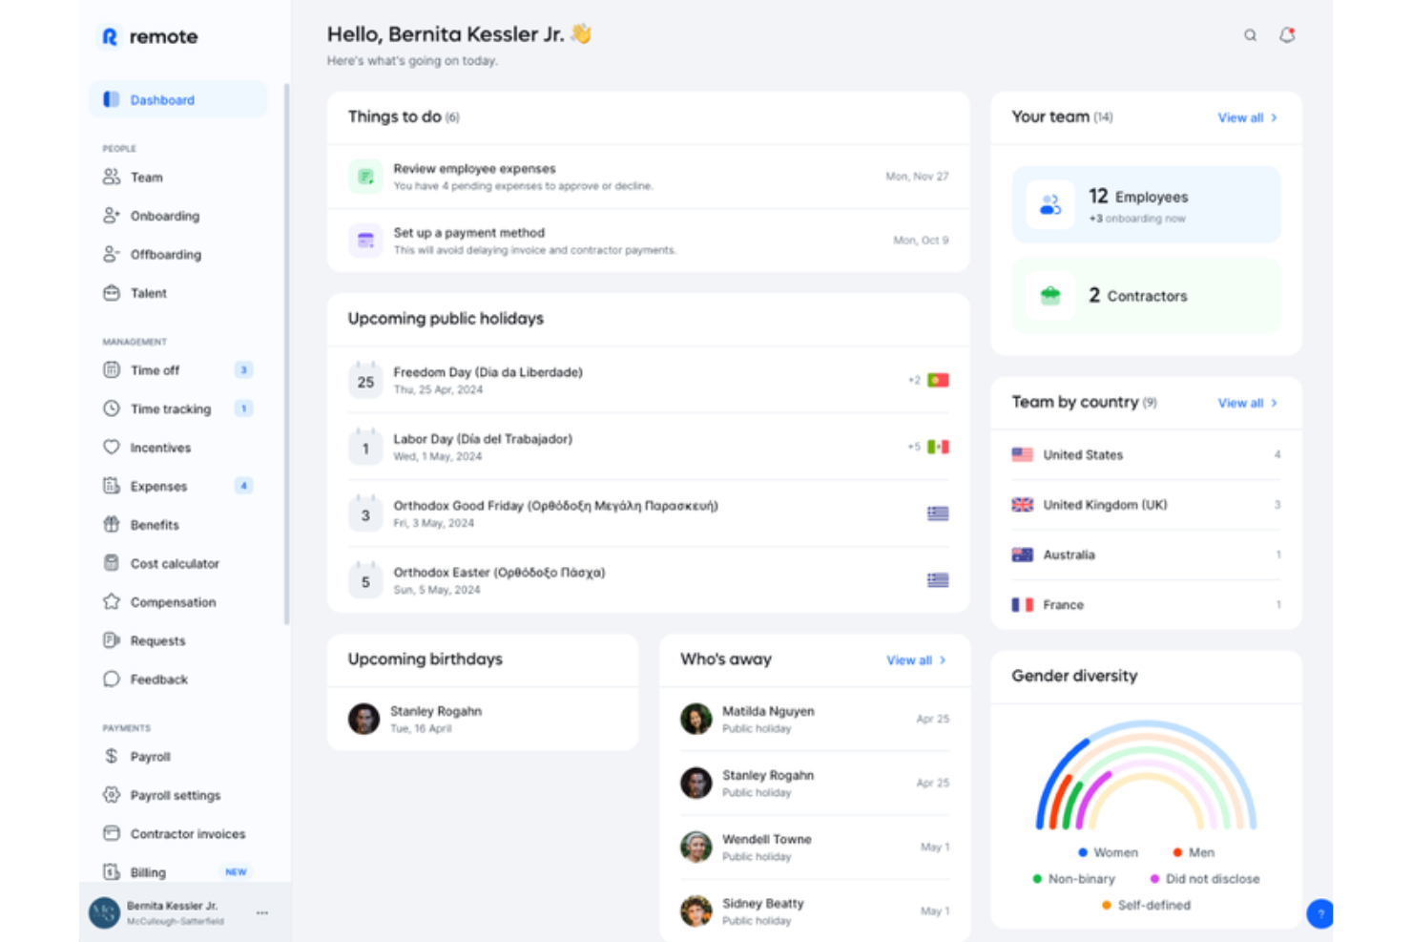Open the Expenses section from the sidebar
This screenshot has width=1412, height=942.
click(158, 486)
